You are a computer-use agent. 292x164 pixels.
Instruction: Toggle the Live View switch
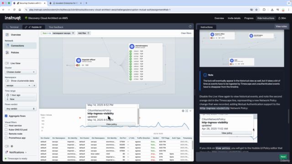[x=7, y=63]
